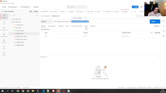Click the blue Send button
166x93 pixels.
[153, 21]
